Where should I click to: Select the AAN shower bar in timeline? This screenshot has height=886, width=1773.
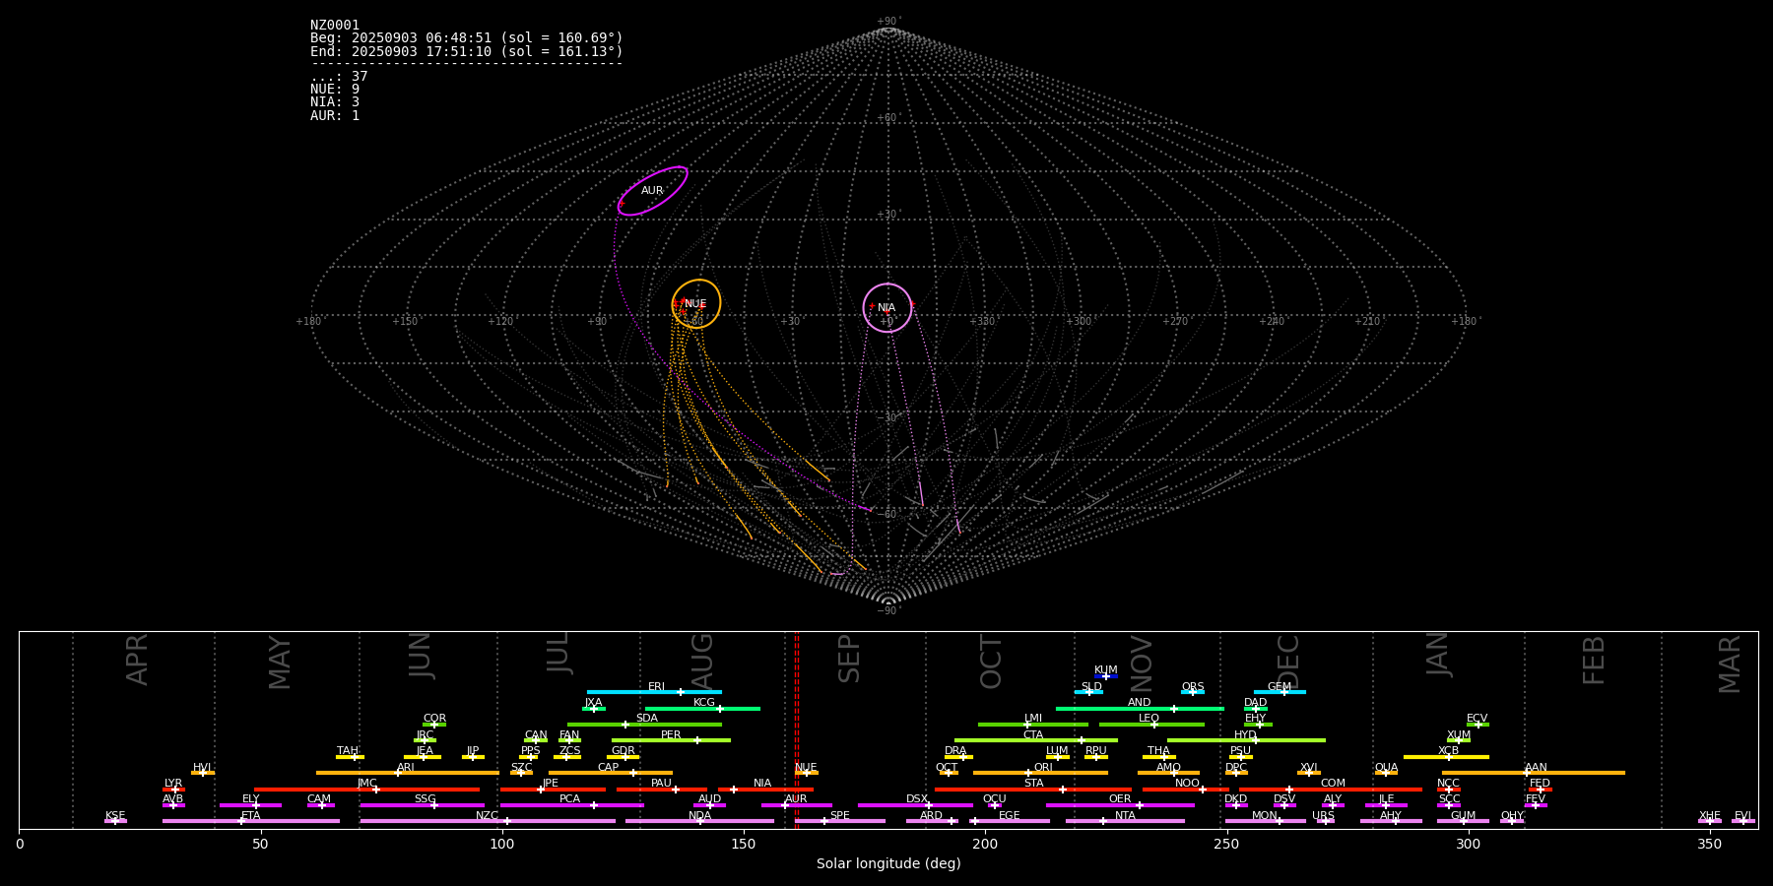pyautogui.click(x=1534, y=773)
